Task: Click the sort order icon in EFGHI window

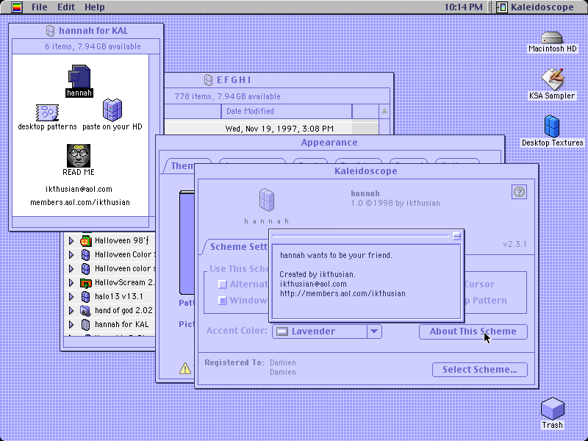Action: [384, 112]
